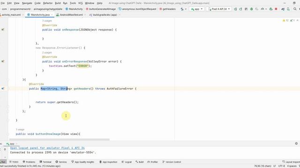The height and width of the screenshot is (168, 300).
Task: Switch to activity_main.xml tab
Action: pyautogui.click(x=11, y=14)
